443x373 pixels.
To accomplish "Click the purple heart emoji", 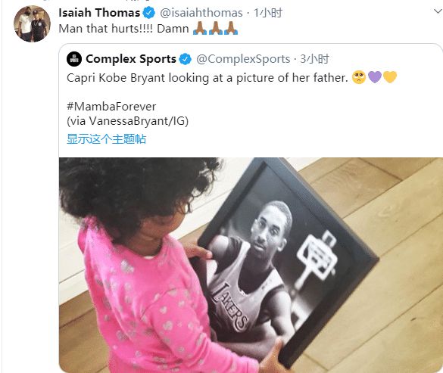I will [375, 77].
